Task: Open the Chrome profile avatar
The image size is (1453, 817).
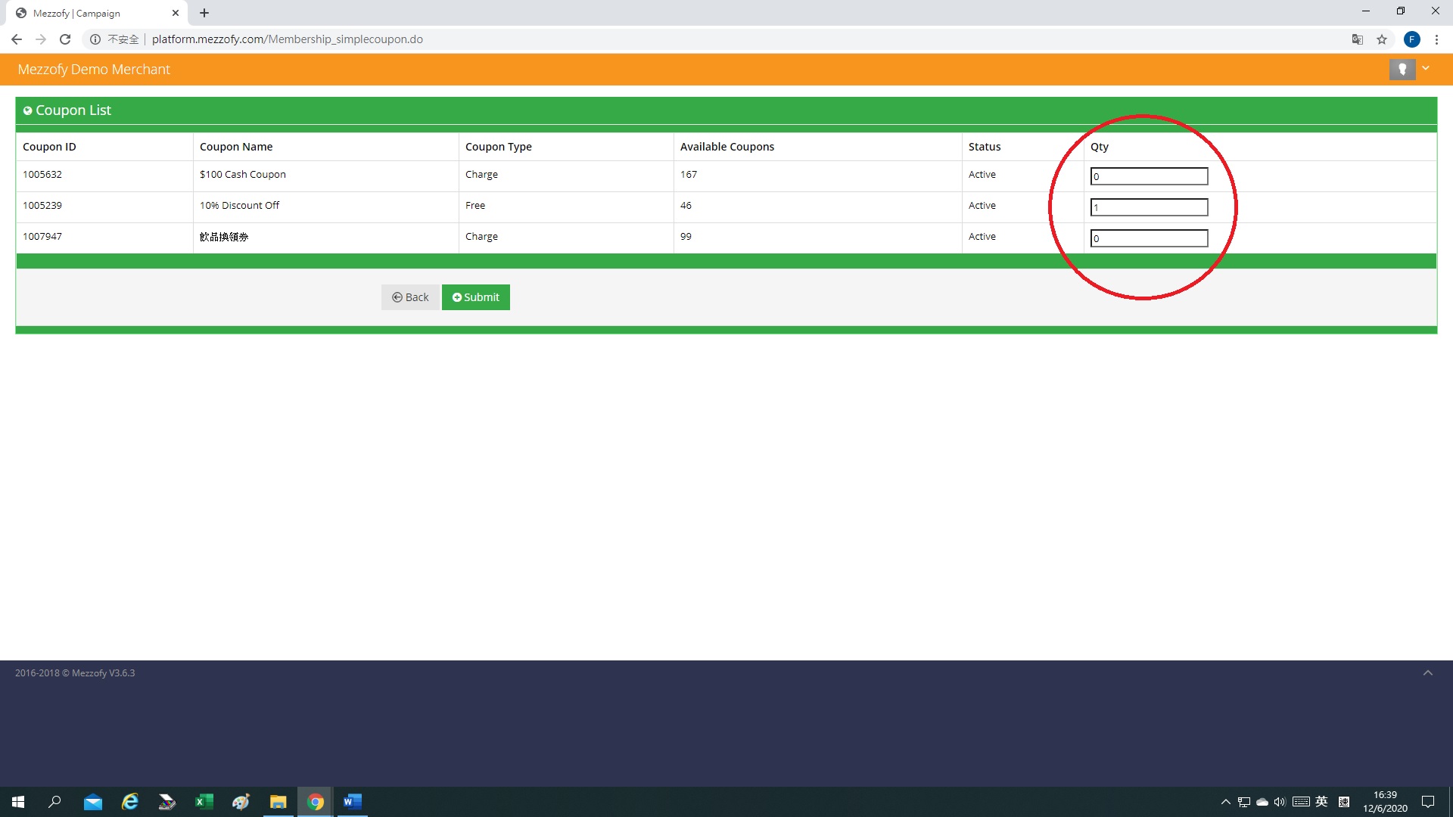Action: click(x=1411, y=39)
